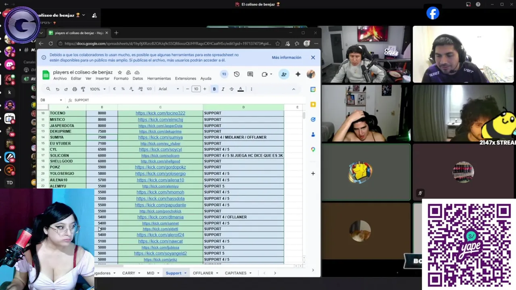This screenshot has width=516, height=290.
Task: Open the Contacts side panel icon
Action: point(313,134)
